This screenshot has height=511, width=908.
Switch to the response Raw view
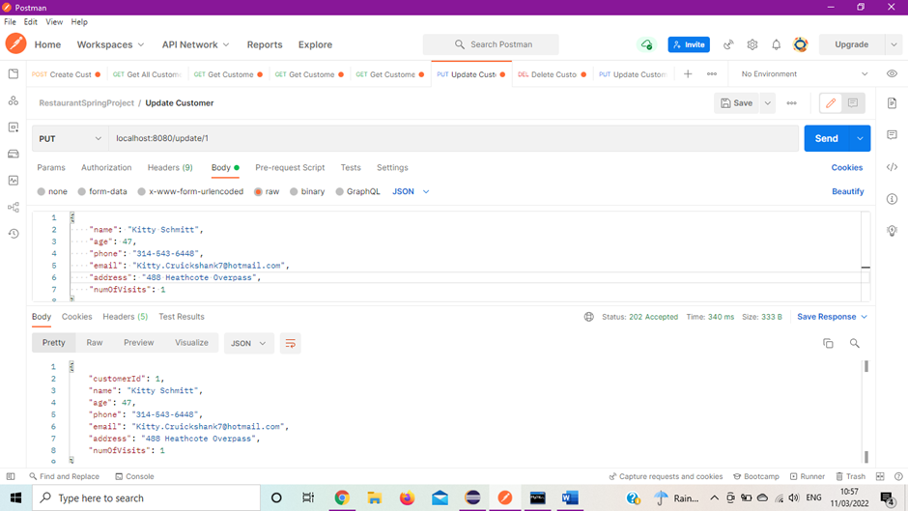coord(95,343)
